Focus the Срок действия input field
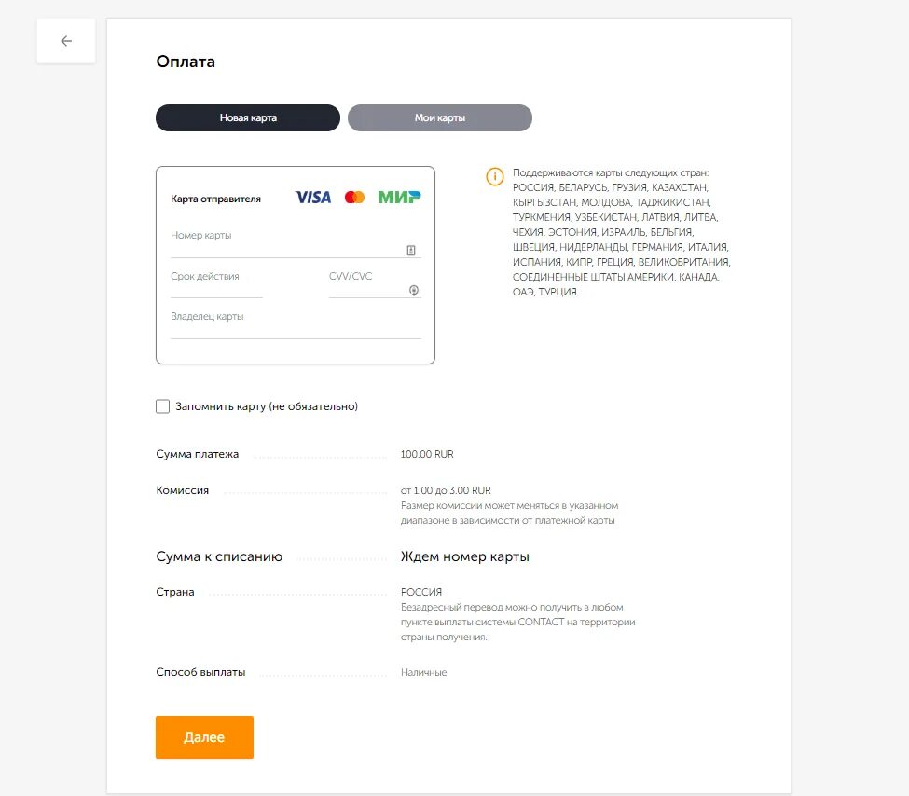 pos(217,284)
